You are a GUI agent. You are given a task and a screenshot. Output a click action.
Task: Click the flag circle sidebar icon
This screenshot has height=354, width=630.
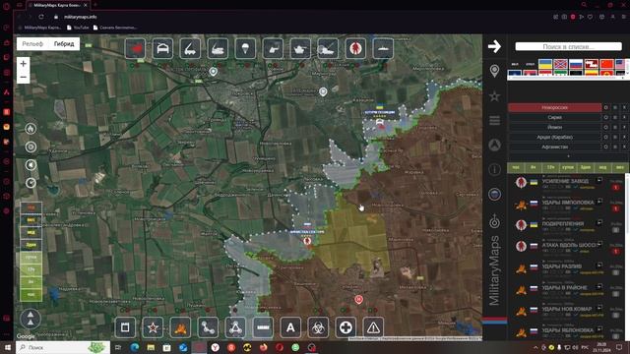tap(494, 195)
